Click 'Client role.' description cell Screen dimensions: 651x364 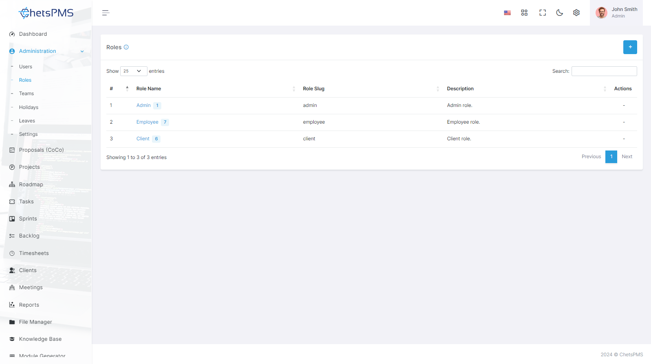459,139
